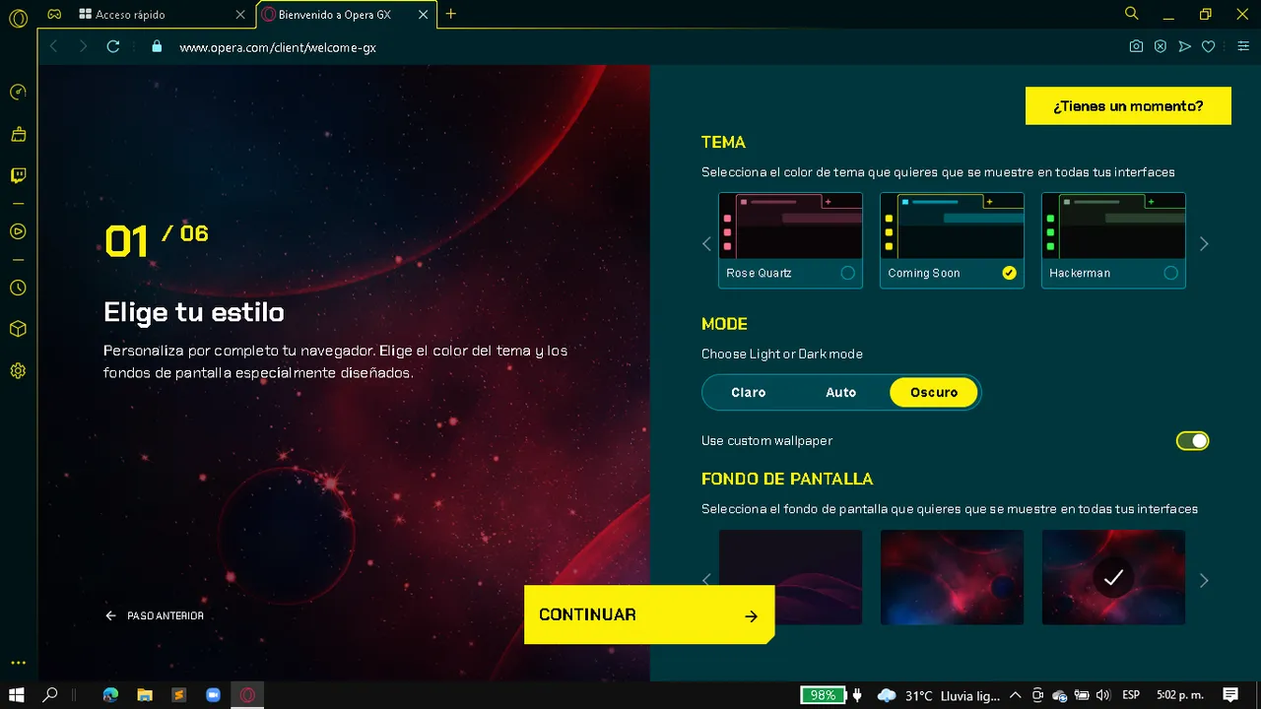This screenshot has width=1261, height=709.
Task: View site security padlock info
Action: [x=156, y=46]
